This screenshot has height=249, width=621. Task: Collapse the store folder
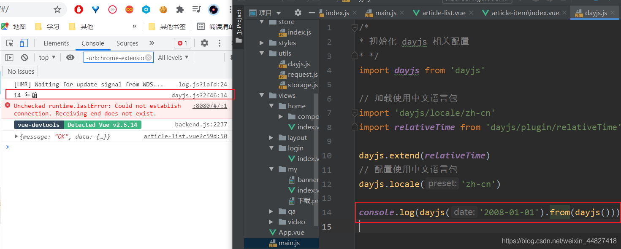coord(262,22)
